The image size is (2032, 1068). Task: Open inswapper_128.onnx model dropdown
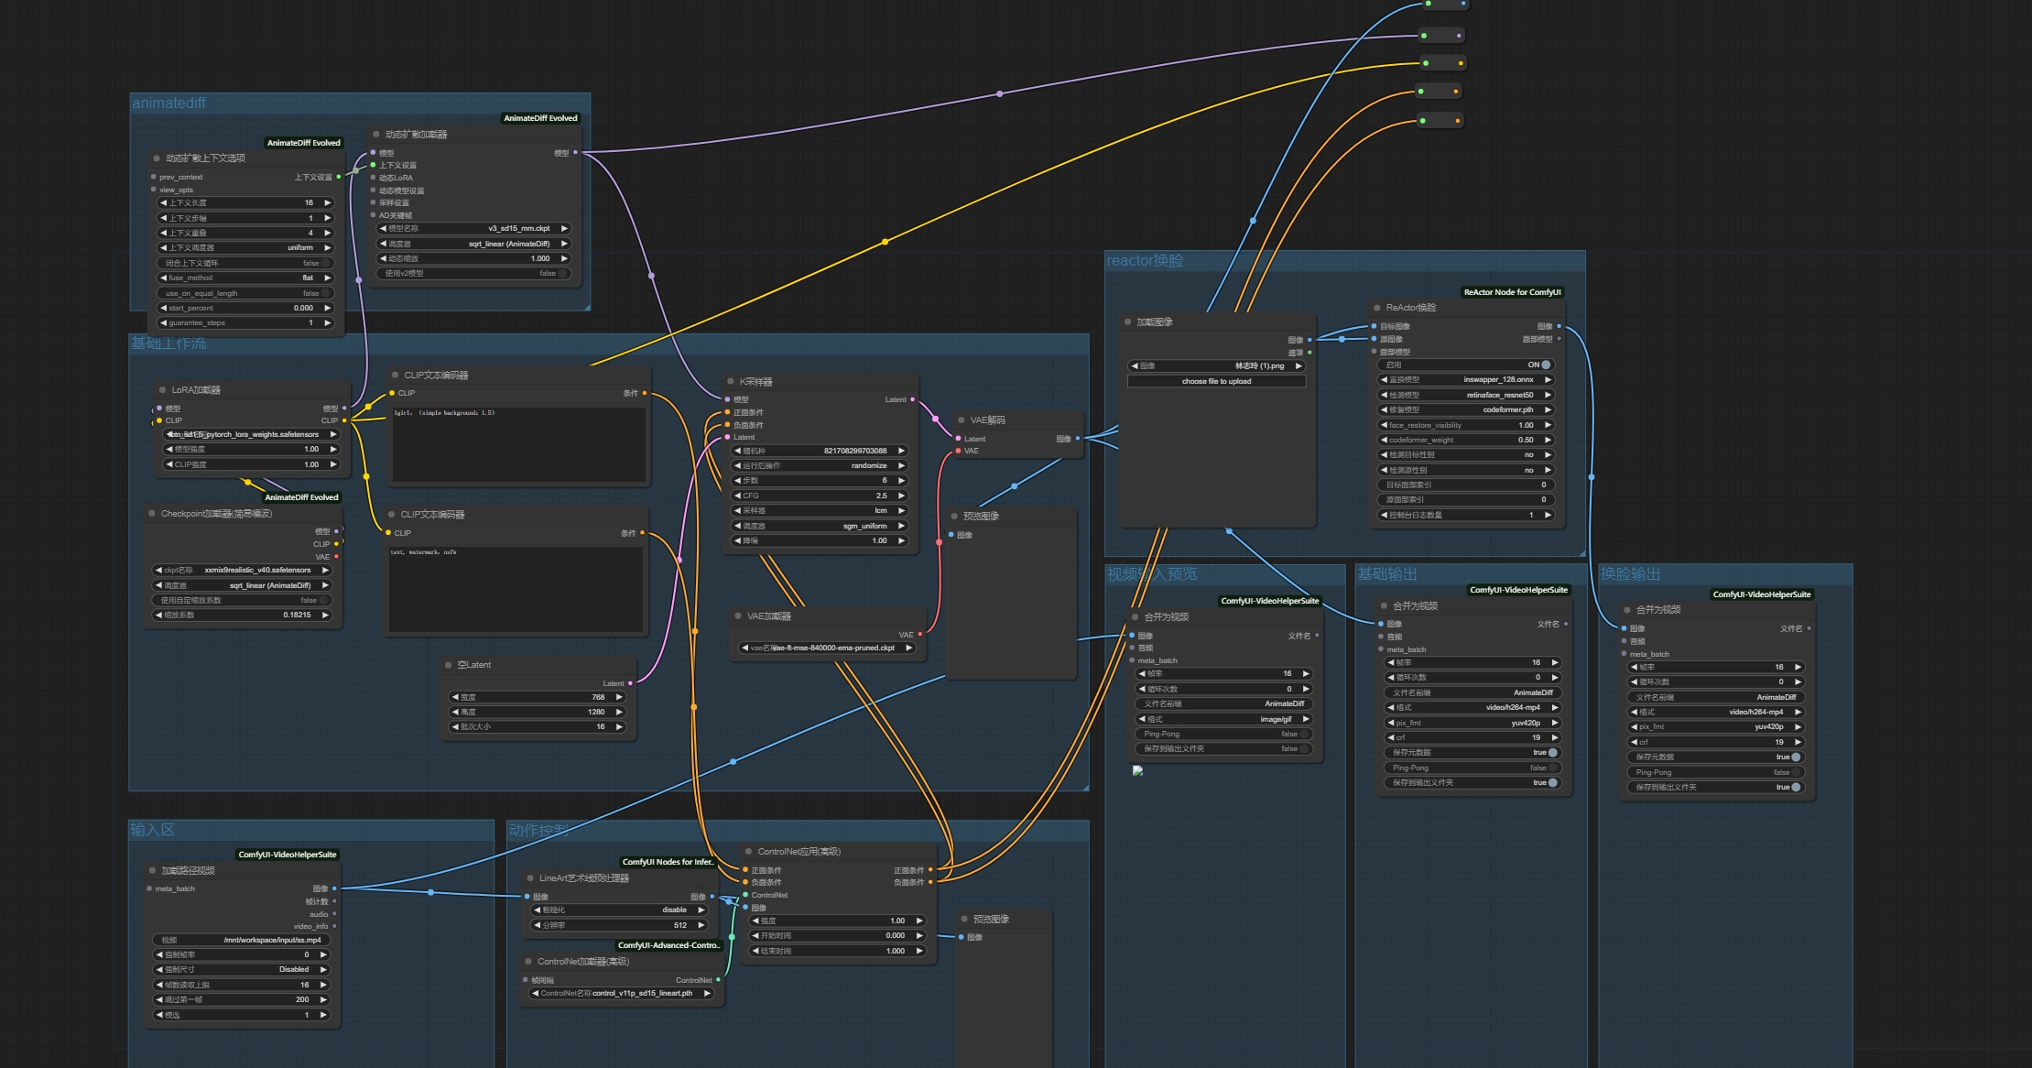(1466, 380)
